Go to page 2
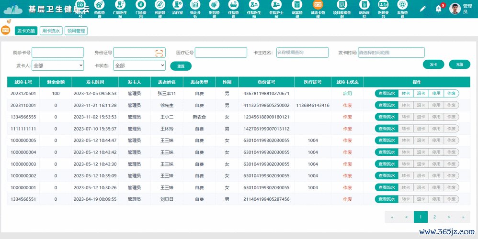The height and width of the screenshot is (239, 478). pos(434,217)
